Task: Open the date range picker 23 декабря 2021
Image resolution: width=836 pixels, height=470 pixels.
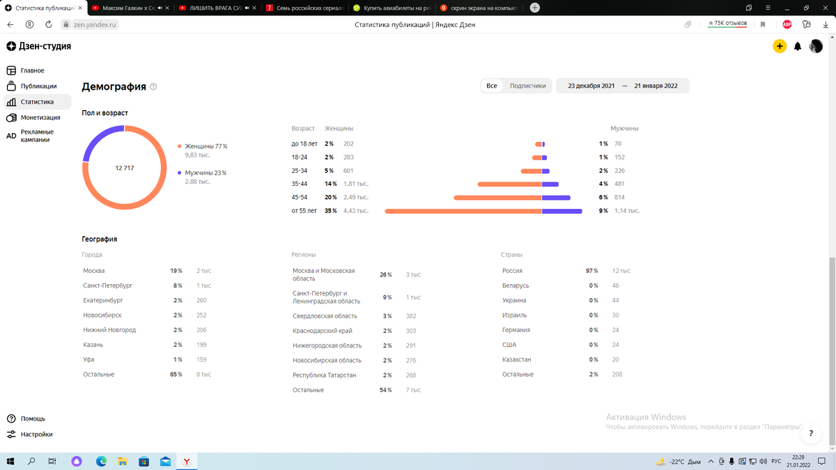Action: coord(623,86)
